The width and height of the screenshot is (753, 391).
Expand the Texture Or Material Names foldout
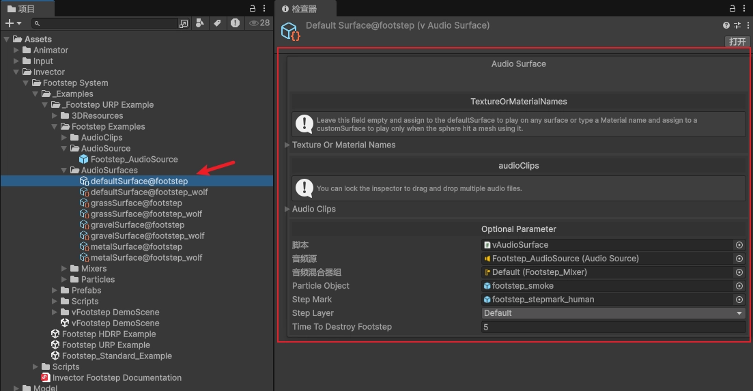(x=287, y=145)
